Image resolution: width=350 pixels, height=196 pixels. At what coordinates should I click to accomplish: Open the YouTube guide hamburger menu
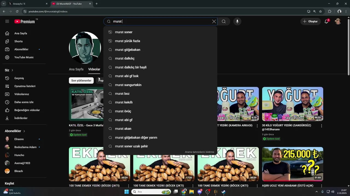pos(7,22)
